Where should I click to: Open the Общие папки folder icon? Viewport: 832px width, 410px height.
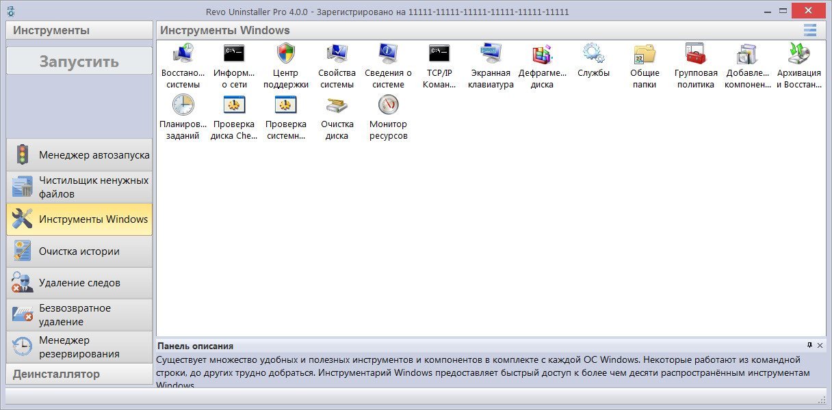645,53
